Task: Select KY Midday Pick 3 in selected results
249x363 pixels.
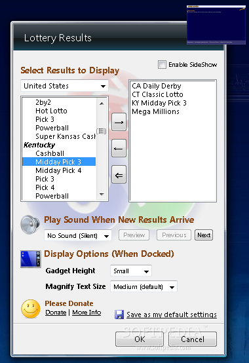Action: tap(159, 103)
